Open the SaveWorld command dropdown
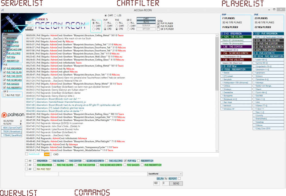This screenshot has width=286, height=196. click(165, 174)
